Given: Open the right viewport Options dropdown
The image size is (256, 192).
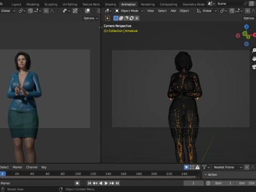Looking at the screenshot, I should click(x=249, y=18).
